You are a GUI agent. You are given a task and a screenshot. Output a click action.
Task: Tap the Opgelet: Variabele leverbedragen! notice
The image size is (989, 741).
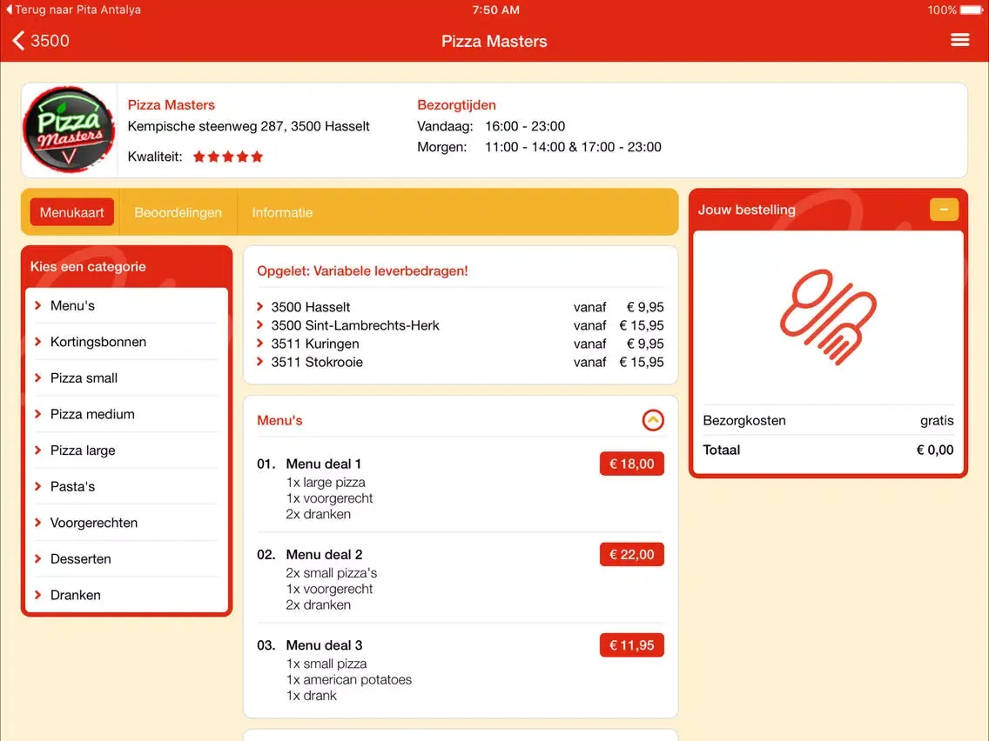[x=362, y=271]
